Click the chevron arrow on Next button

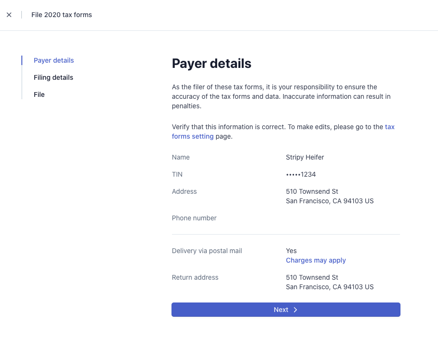click(x=295, y=310)
